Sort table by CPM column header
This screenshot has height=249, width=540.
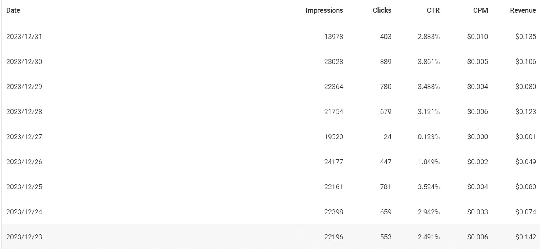click(x=480, y=10)
